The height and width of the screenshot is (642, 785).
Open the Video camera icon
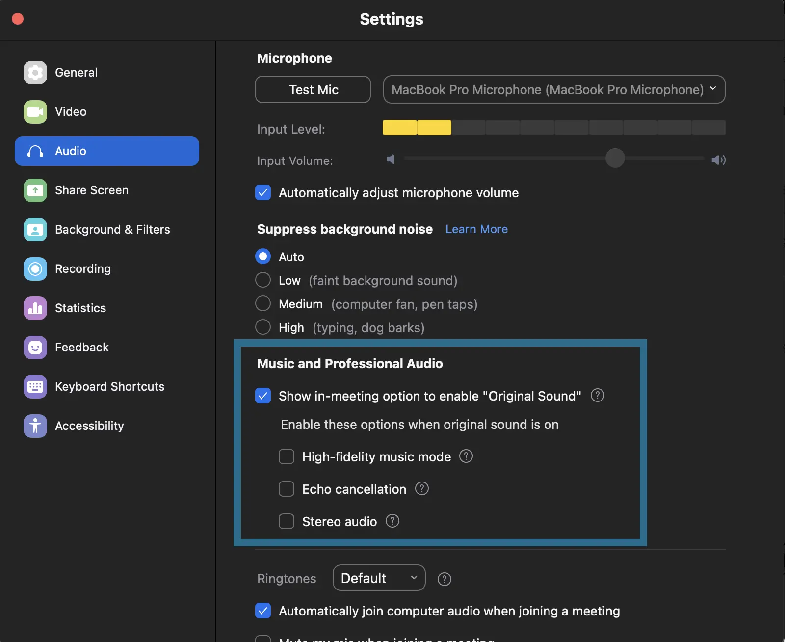(x=35, y=112)
